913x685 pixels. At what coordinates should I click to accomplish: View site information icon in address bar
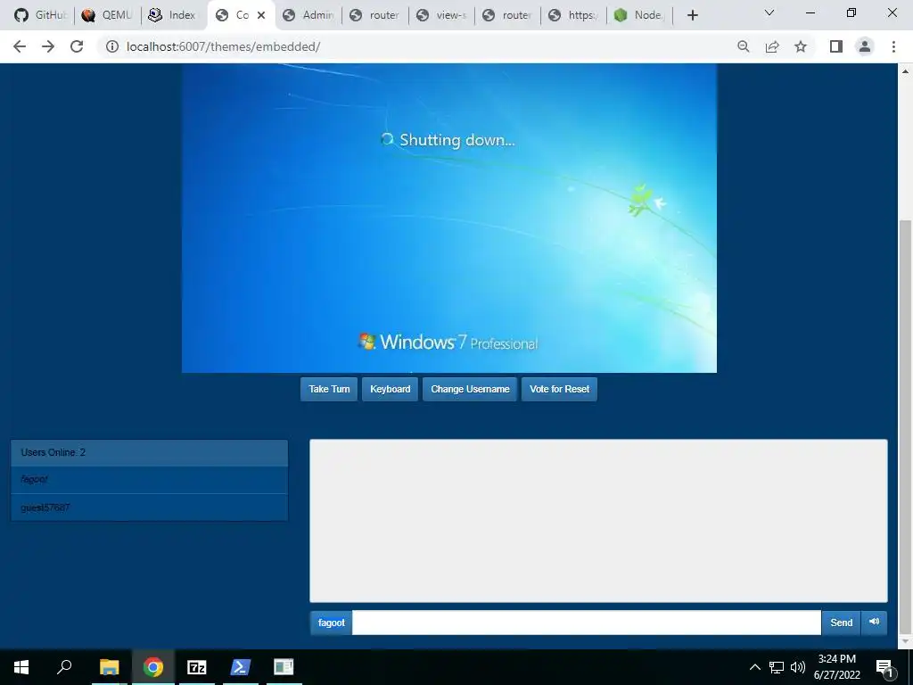tap(111, 46)
